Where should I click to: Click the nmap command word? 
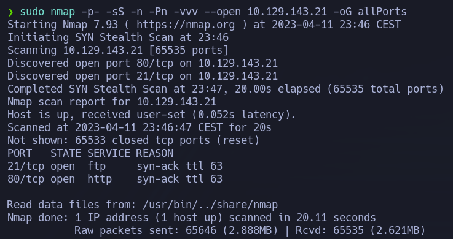pos(63,12)
